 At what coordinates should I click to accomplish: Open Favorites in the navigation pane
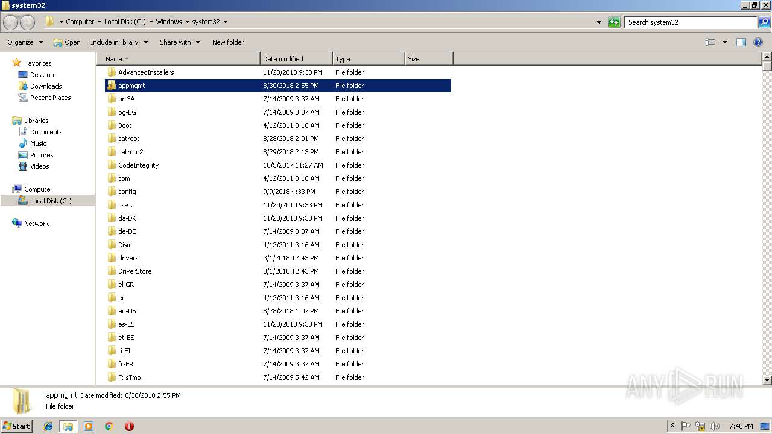[37, 63]
